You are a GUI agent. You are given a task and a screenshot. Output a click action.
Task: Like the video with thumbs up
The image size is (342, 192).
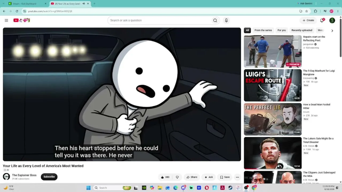point(165,177)
